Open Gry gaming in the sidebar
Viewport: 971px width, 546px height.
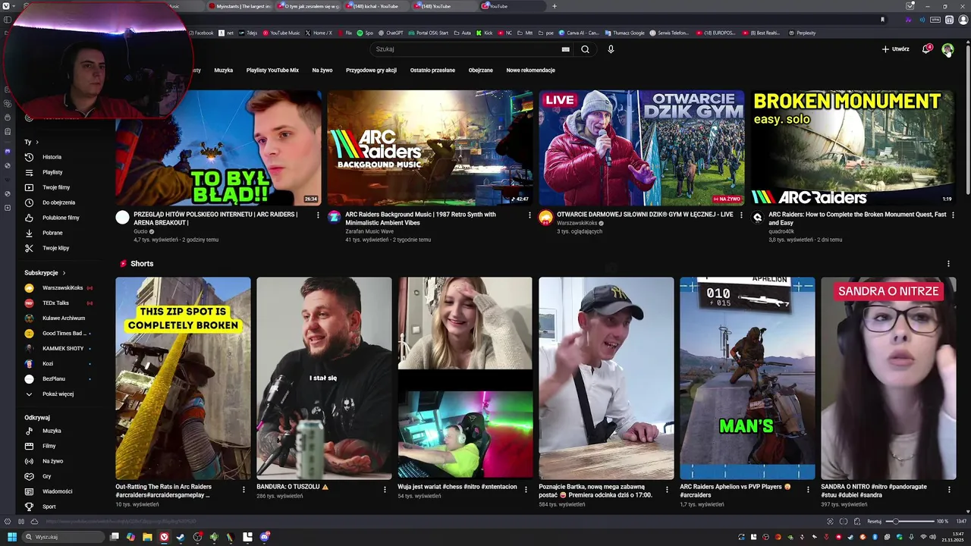46,476
